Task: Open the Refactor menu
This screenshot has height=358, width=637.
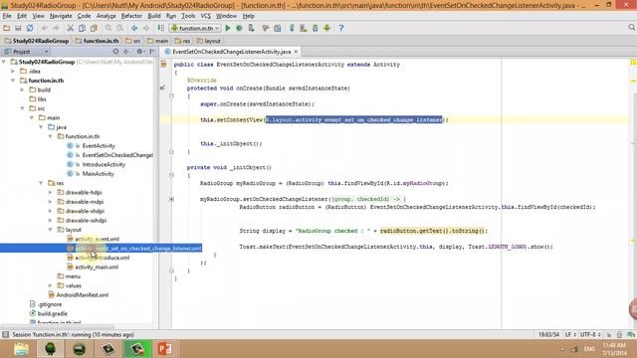Action: click(131, 16)
